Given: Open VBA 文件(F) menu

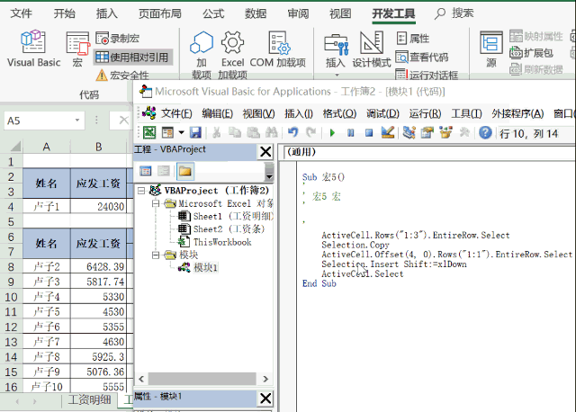Looking at the screenshot, I should tap(176, 114).
